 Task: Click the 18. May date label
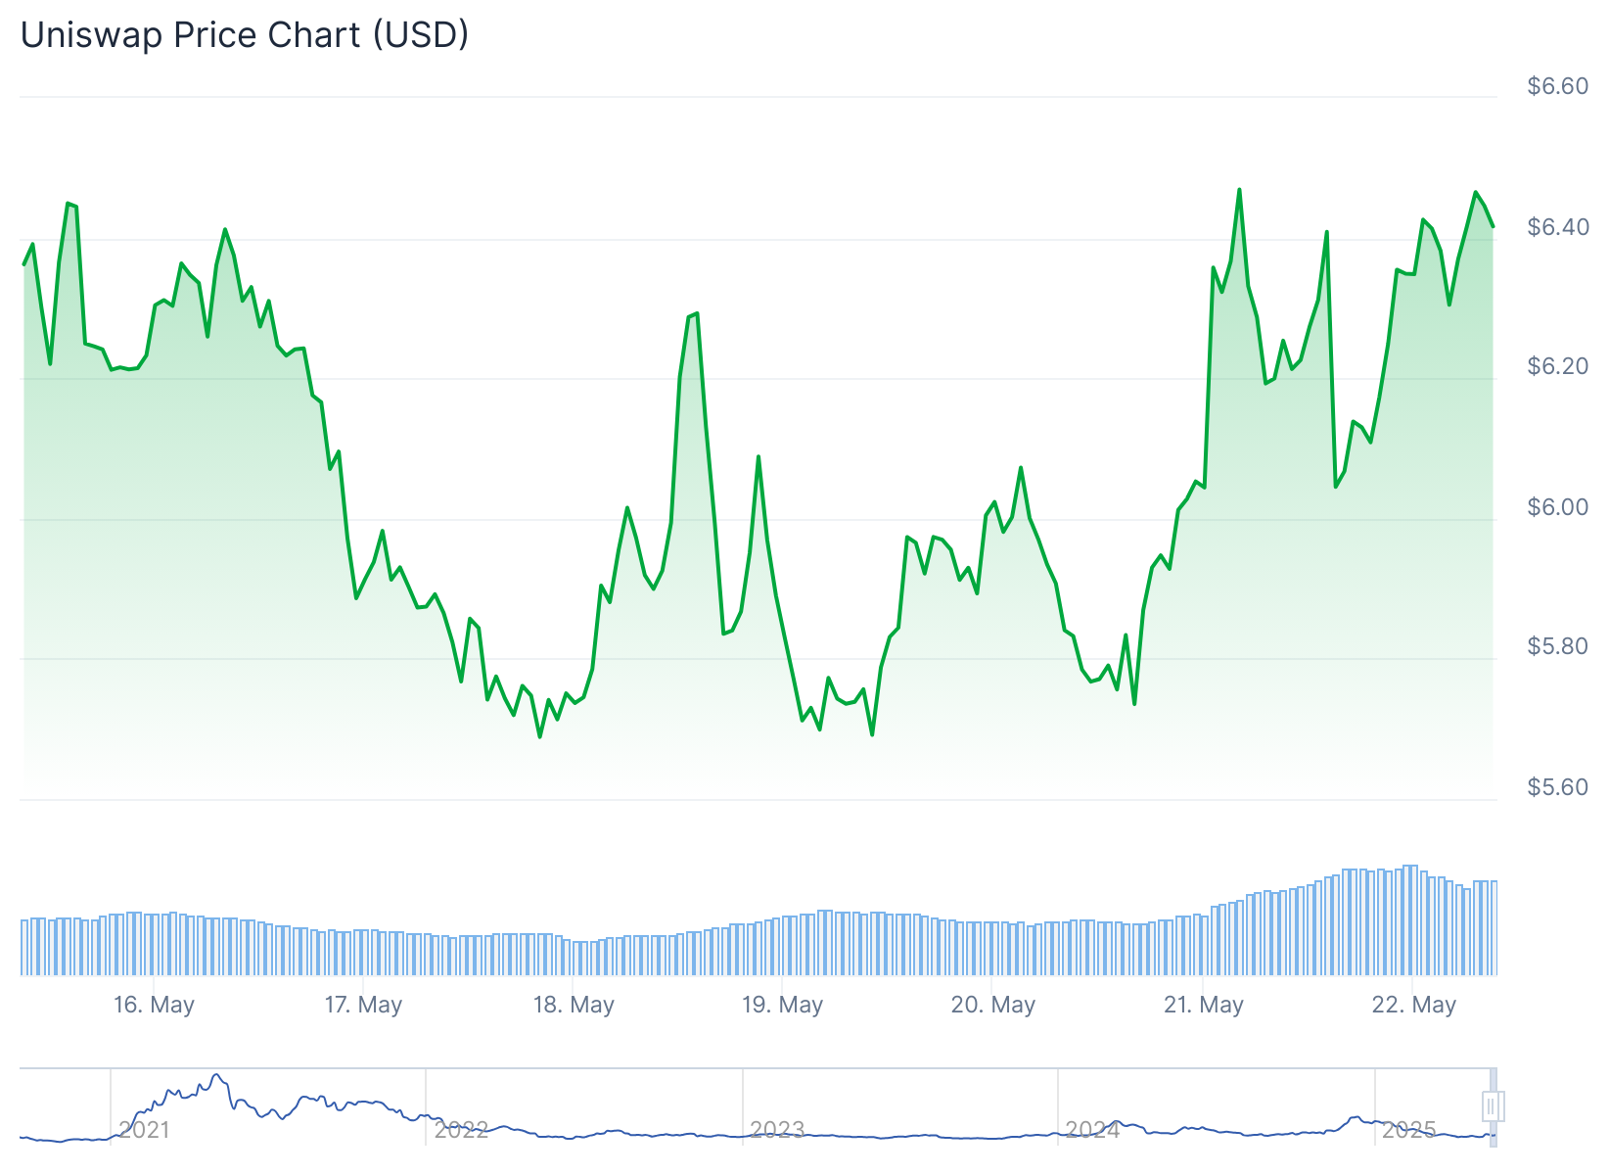[x=574, y=1005]
